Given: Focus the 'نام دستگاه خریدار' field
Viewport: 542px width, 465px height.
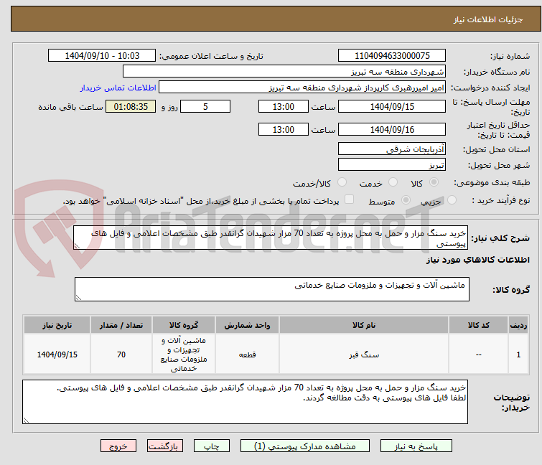Looking at the screenshot, I should [284, 72].
